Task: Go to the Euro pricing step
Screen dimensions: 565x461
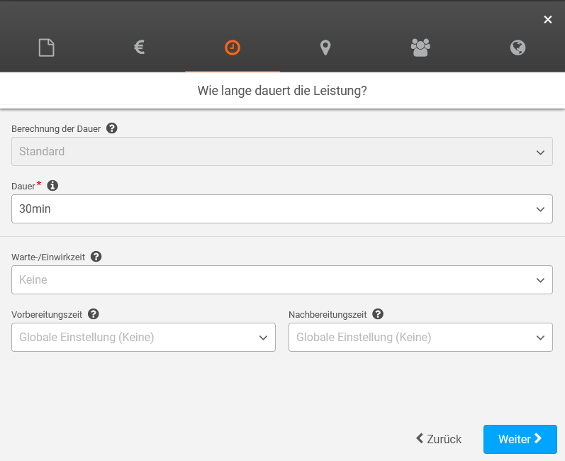Action: pos(139,48)
